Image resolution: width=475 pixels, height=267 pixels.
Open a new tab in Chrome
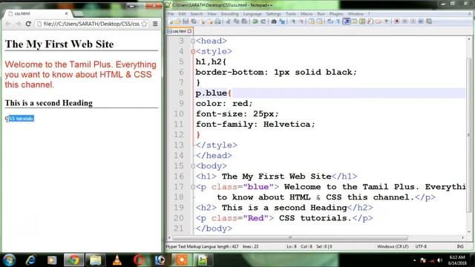pos(78,13)
